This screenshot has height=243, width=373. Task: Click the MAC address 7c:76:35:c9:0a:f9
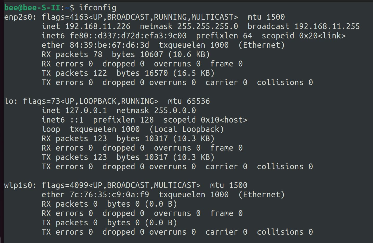109,195
